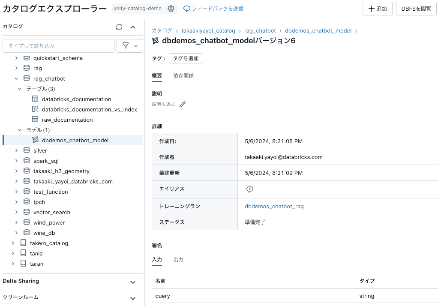Expand the takaaki_yayoi_databricks_com schema

click(x=16, y=181)
